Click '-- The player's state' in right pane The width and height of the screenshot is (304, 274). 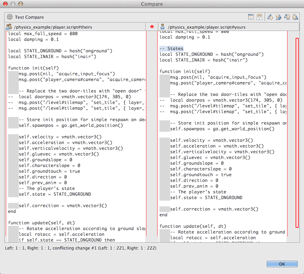coord(198,192)
